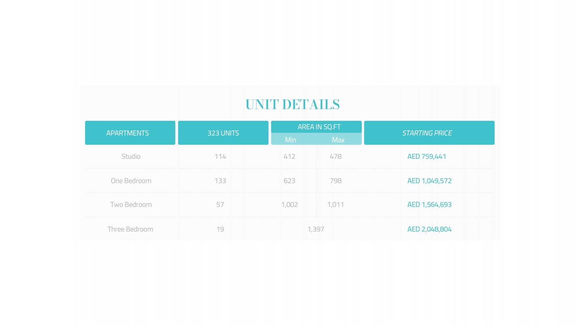Select the APARTMENTS column header

(x=128, y=133)
